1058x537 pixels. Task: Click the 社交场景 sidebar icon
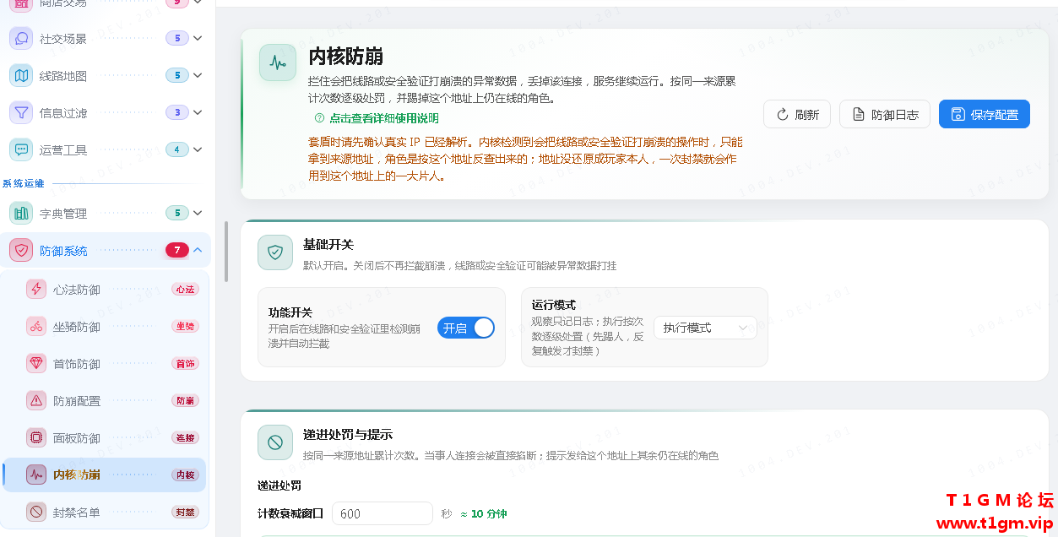click(x=21, y=38)
